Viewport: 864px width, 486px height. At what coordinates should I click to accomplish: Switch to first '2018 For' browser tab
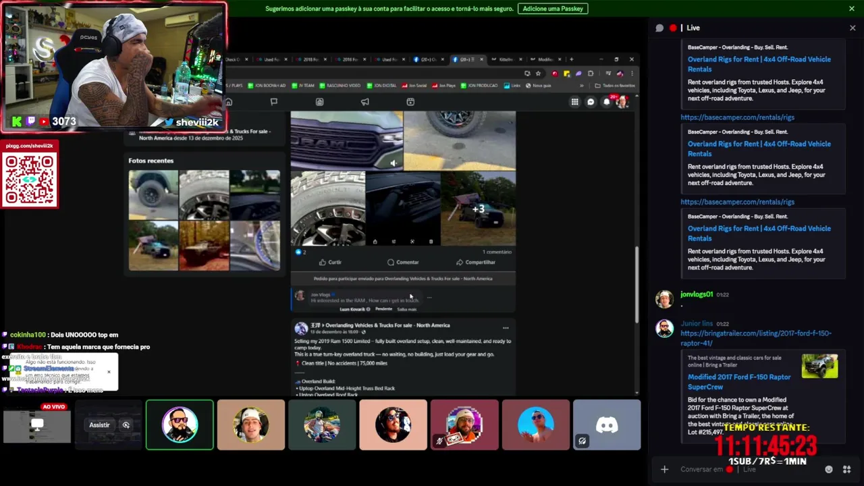pyautogui.click(x=311, y=59)
